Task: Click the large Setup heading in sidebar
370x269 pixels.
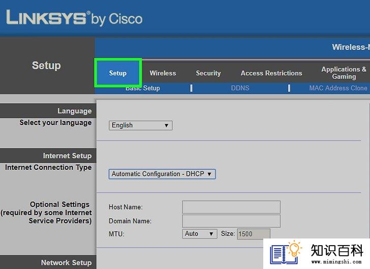Action: (46, 66)
